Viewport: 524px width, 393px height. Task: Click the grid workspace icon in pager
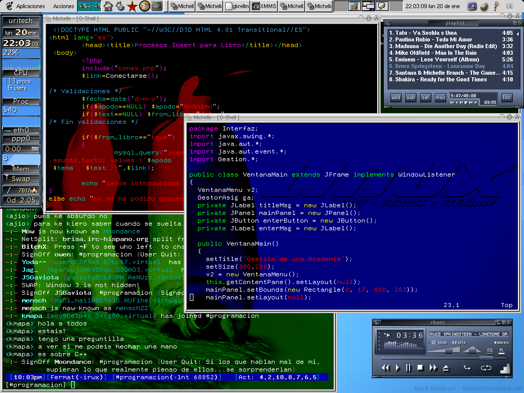(x=354, y=6)
